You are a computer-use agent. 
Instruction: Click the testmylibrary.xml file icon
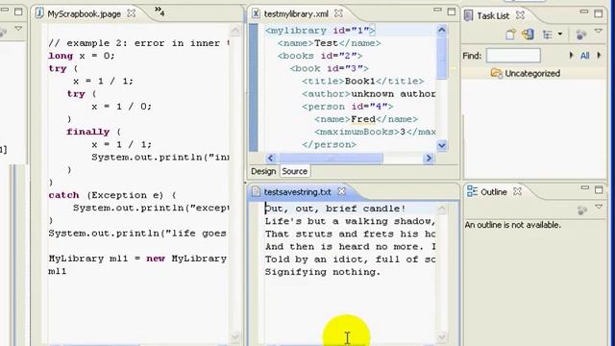tap(256, 13)
